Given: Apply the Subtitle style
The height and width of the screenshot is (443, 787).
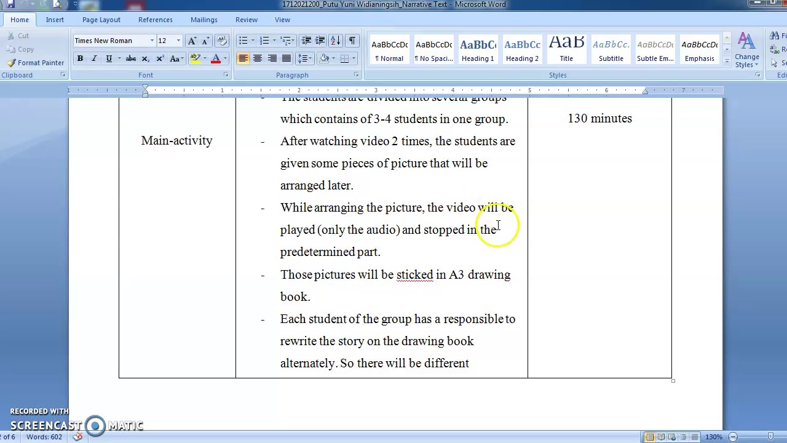Looking at the screenshot, I should tap(611, 49).
